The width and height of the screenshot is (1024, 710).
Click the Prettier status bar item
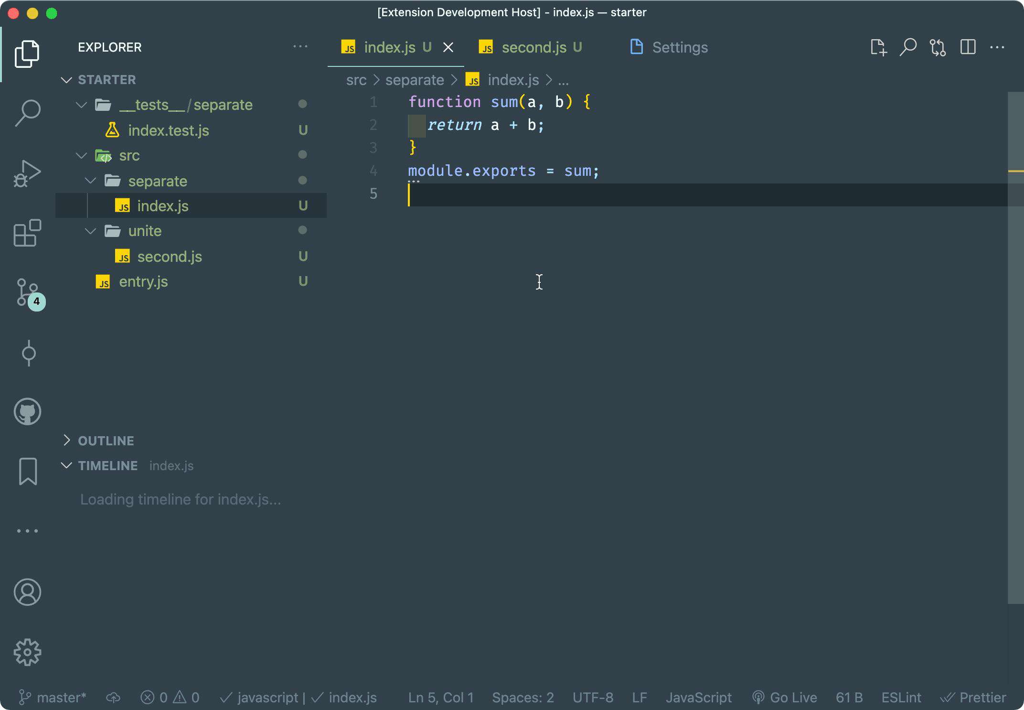pos(973,698)
